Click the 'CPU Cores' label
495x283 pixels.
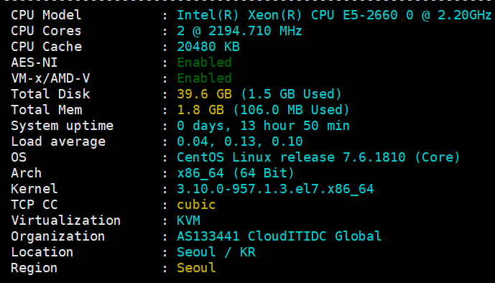pos(46,31)
